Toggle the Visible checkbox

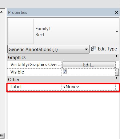coord(65,72)
